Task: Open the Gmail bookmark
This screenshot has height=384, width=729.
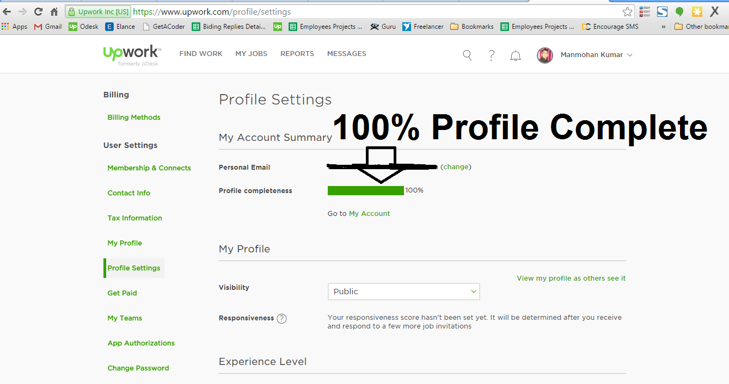Action: [48, 27]
